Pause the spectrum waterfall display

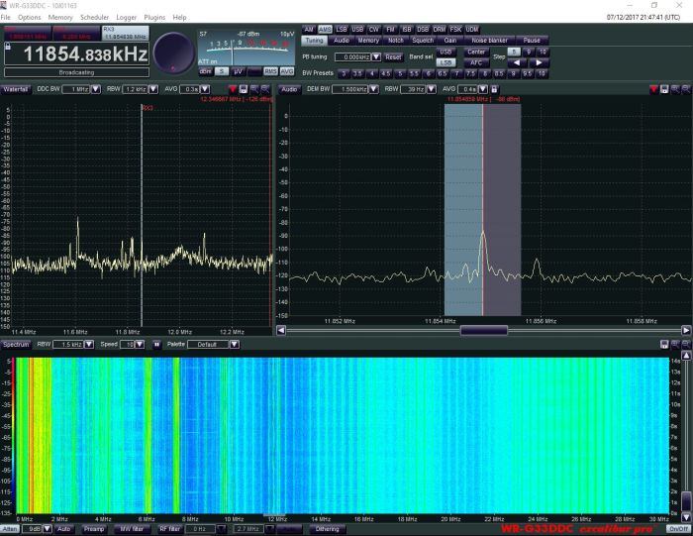[155, 345]
